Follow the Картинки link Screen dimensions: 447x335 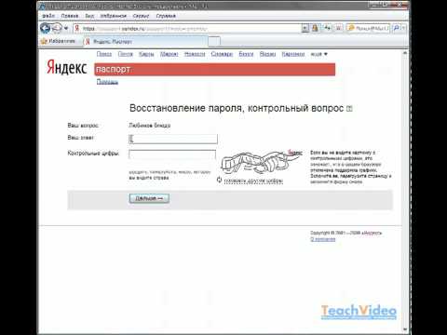[293, 54]
